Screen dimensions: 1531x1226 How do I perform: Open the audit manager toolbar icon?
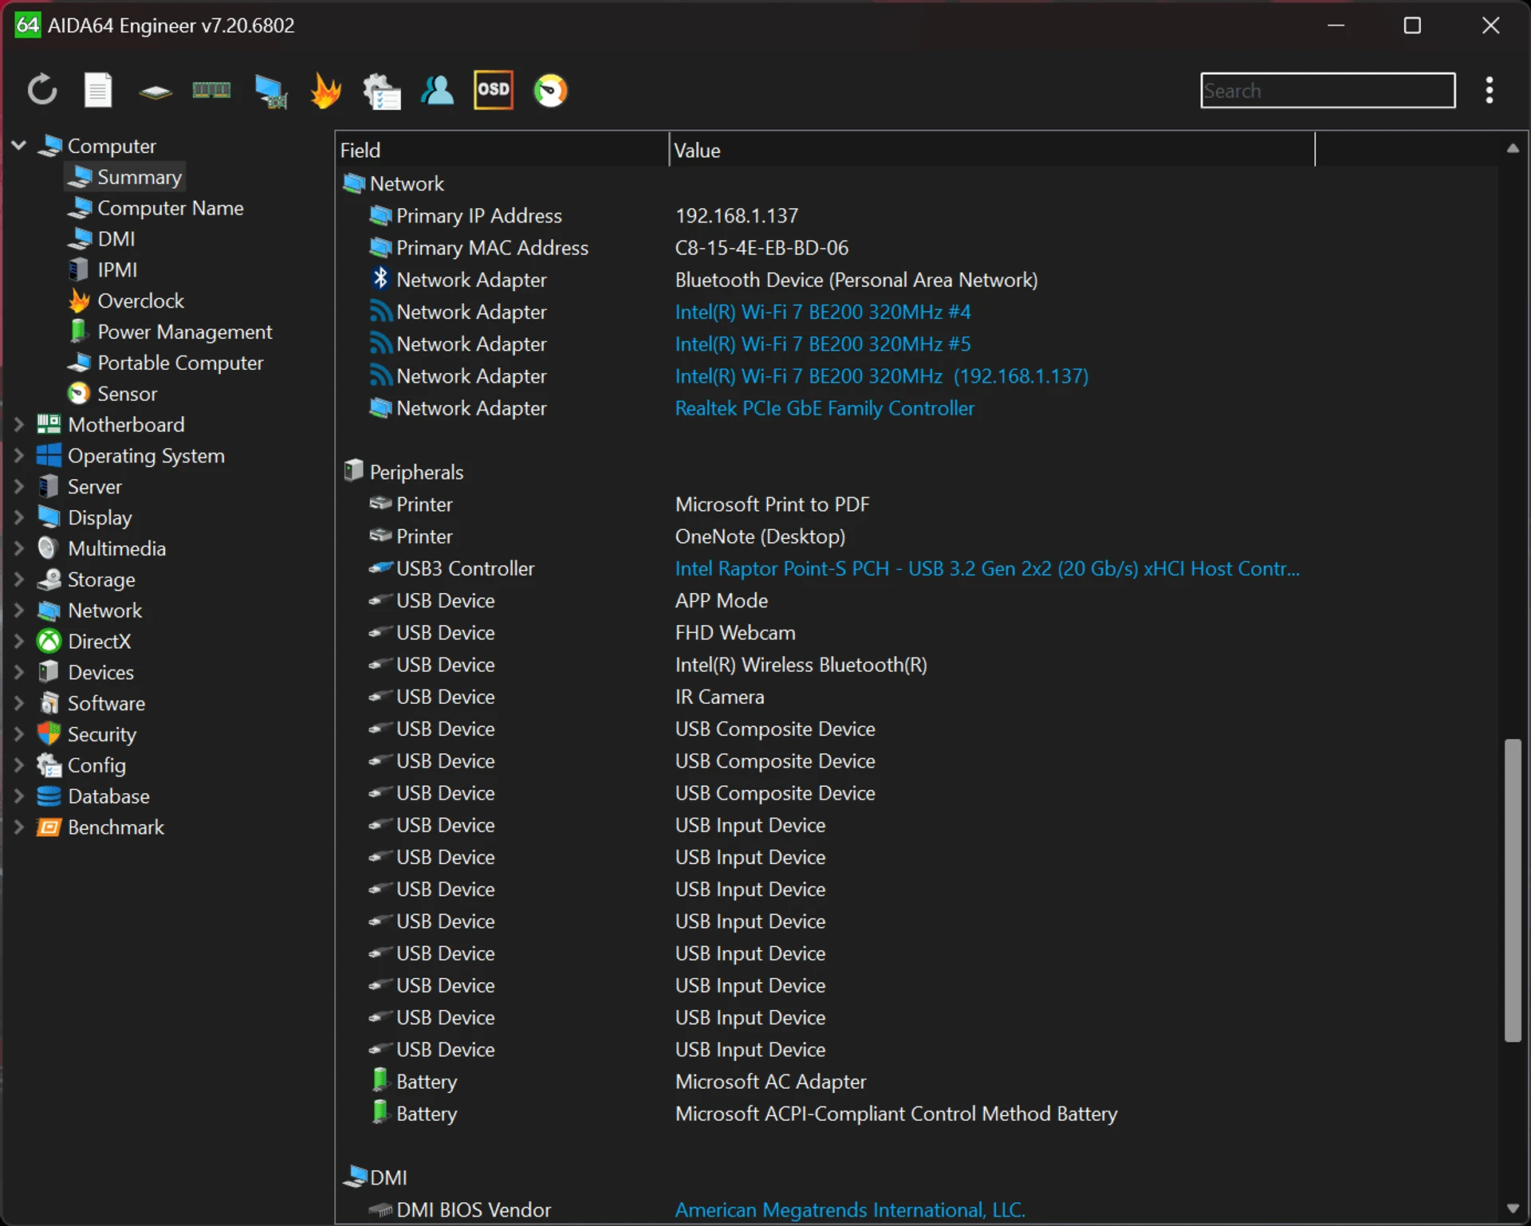click(381, 91)
